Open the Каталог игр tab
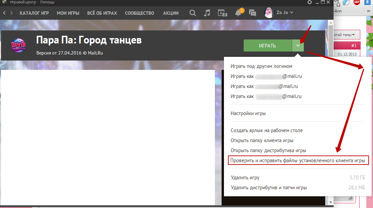 (x=34, y=13)
